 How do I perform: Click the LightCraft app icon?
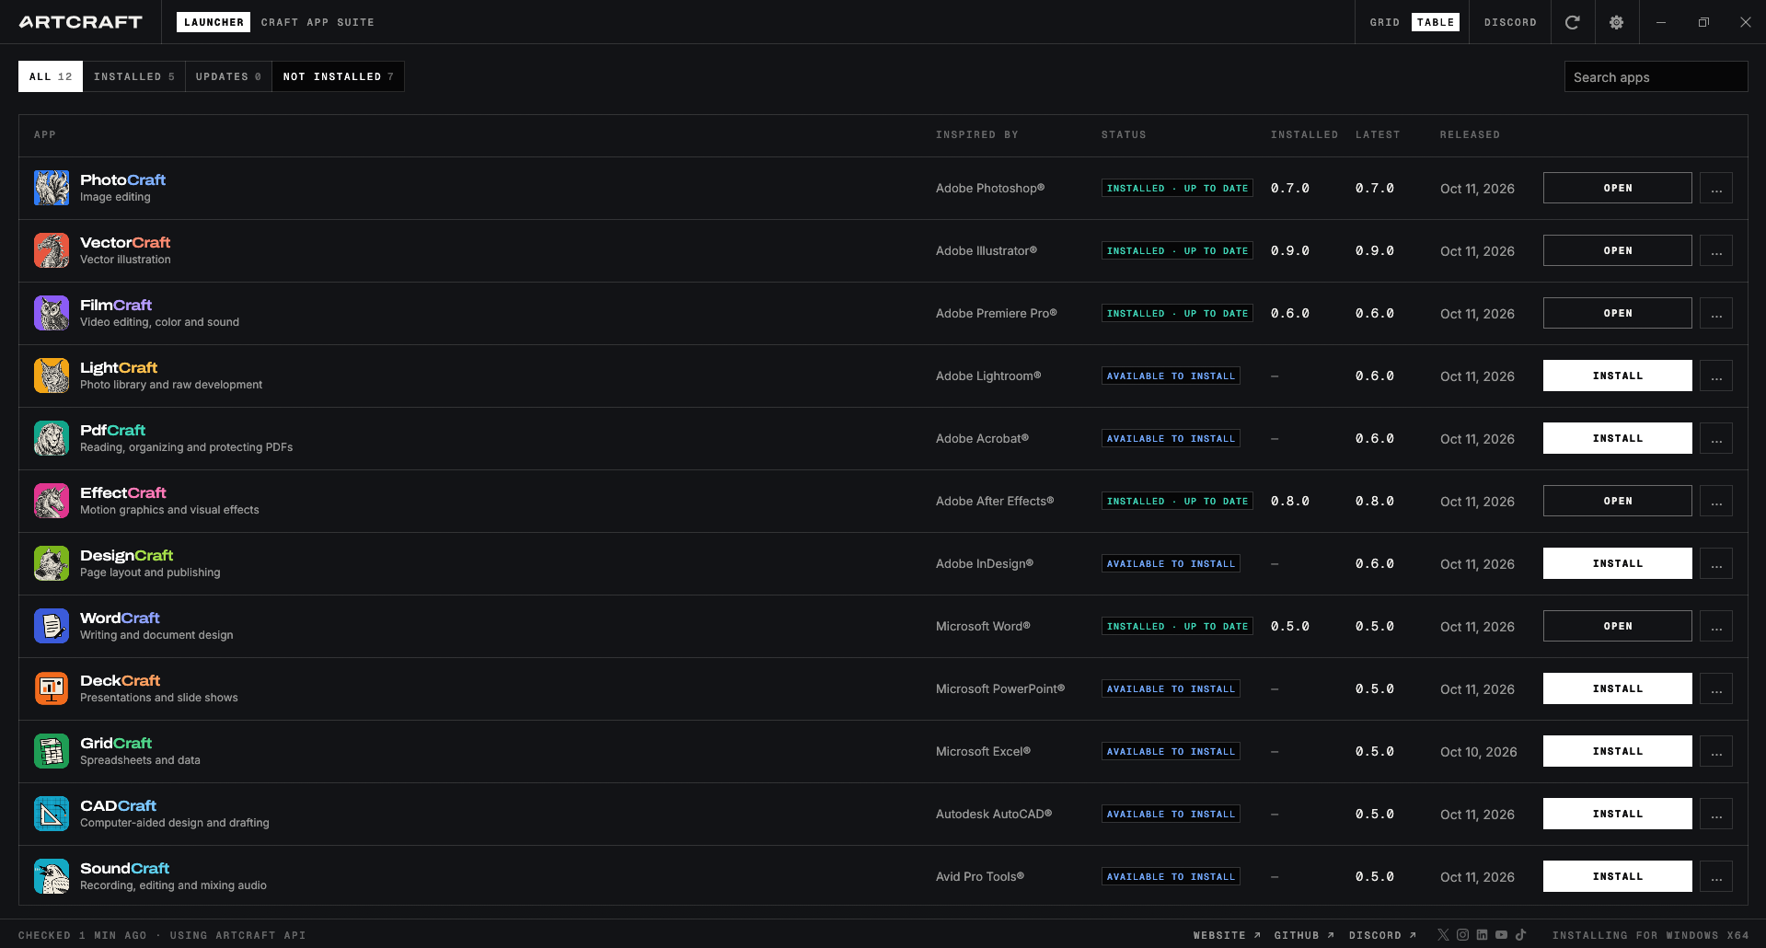[x=52, y=376]
